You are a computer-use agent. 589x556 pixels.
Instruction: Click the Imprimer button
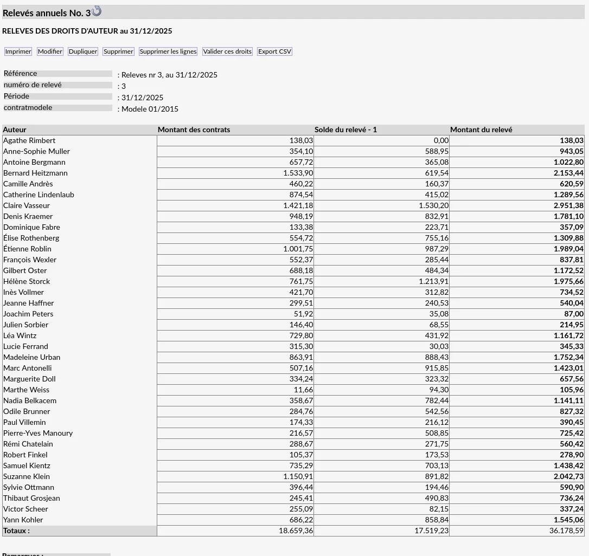(18, 51)
